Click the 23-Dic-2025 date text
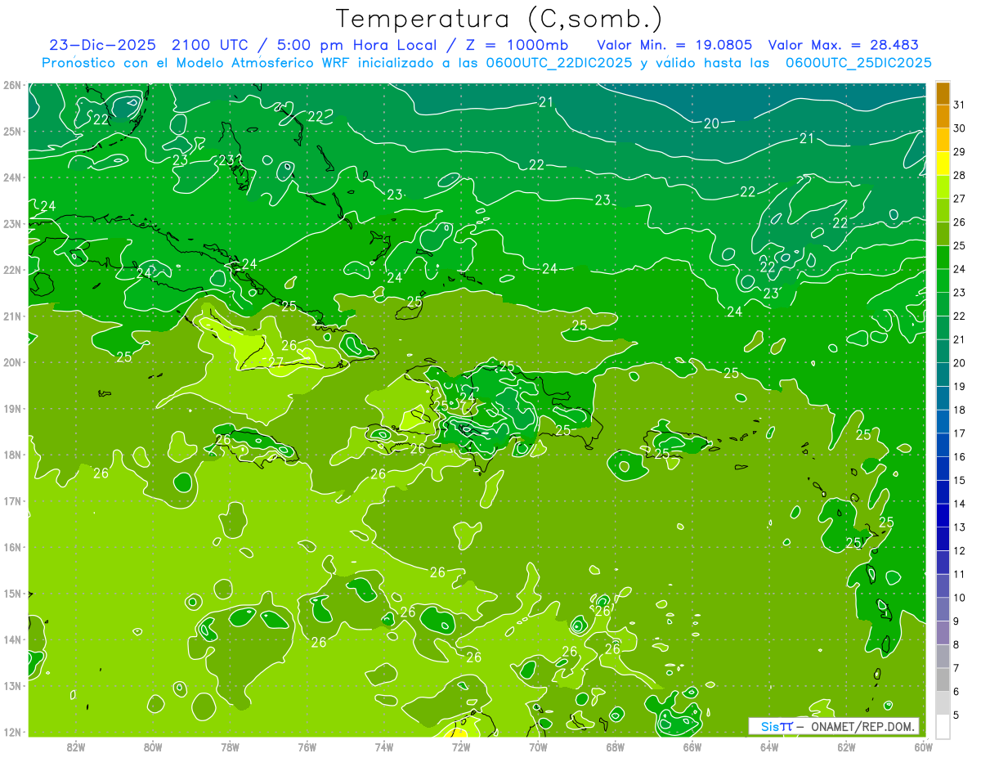 tap(99, 45)
